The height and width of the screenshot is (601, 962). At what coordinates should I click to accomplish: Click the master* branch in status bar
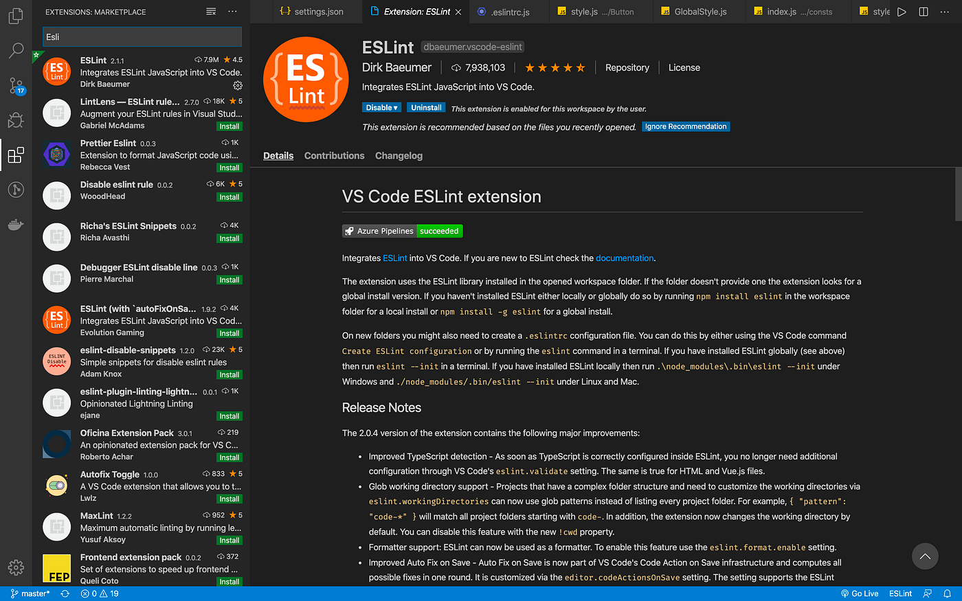coord(30,593)
